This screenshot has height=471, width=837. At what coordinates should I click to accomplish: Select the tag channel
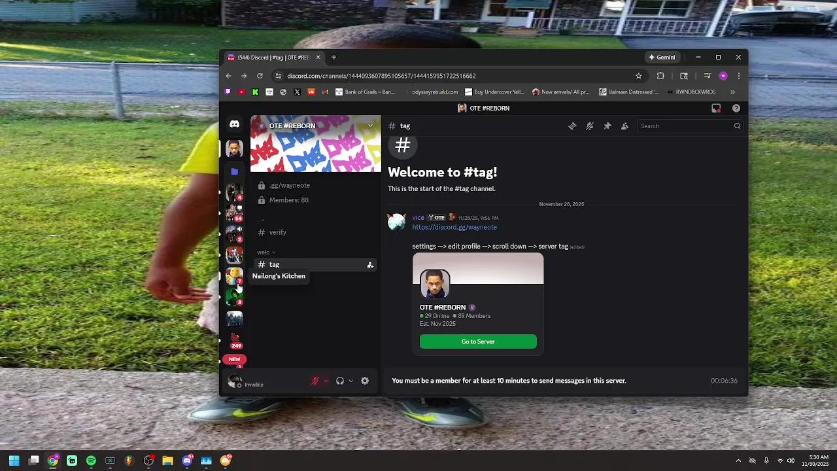pyautogui.click(x=314, y=265)
